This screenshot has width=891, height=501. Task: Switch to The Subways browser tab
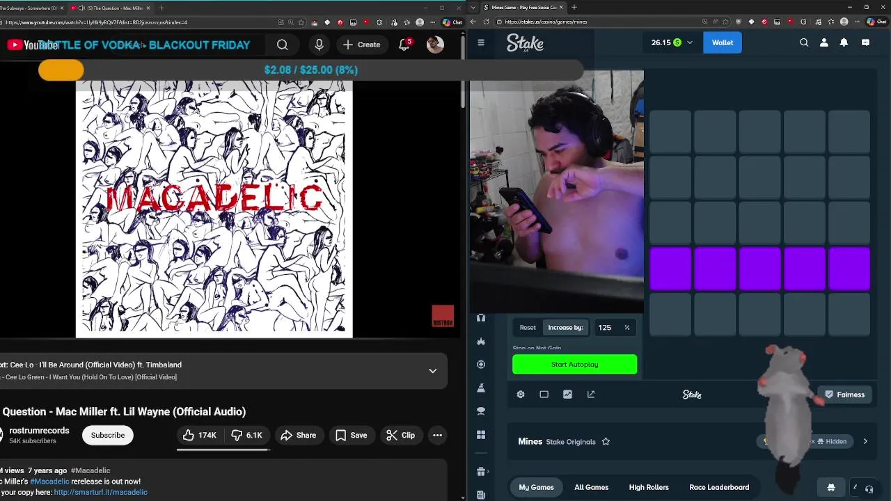coord(33,8)
